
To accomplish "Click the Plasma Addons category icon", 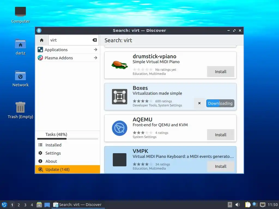I will pyautogui.click(x=40, y=58).
